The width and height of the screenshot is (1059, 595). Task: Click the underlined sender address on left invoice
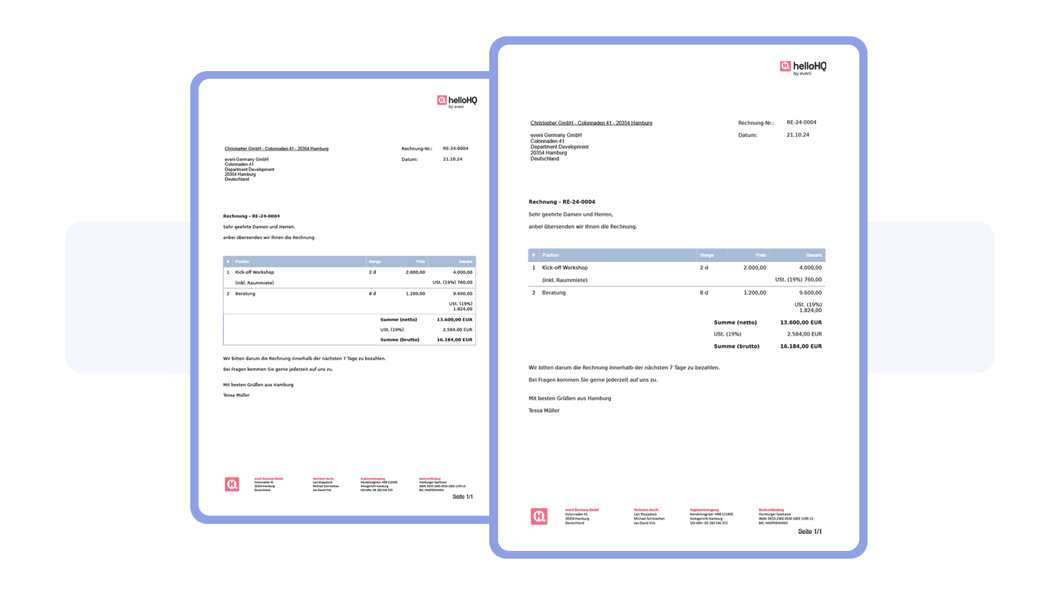pos(276,149)
